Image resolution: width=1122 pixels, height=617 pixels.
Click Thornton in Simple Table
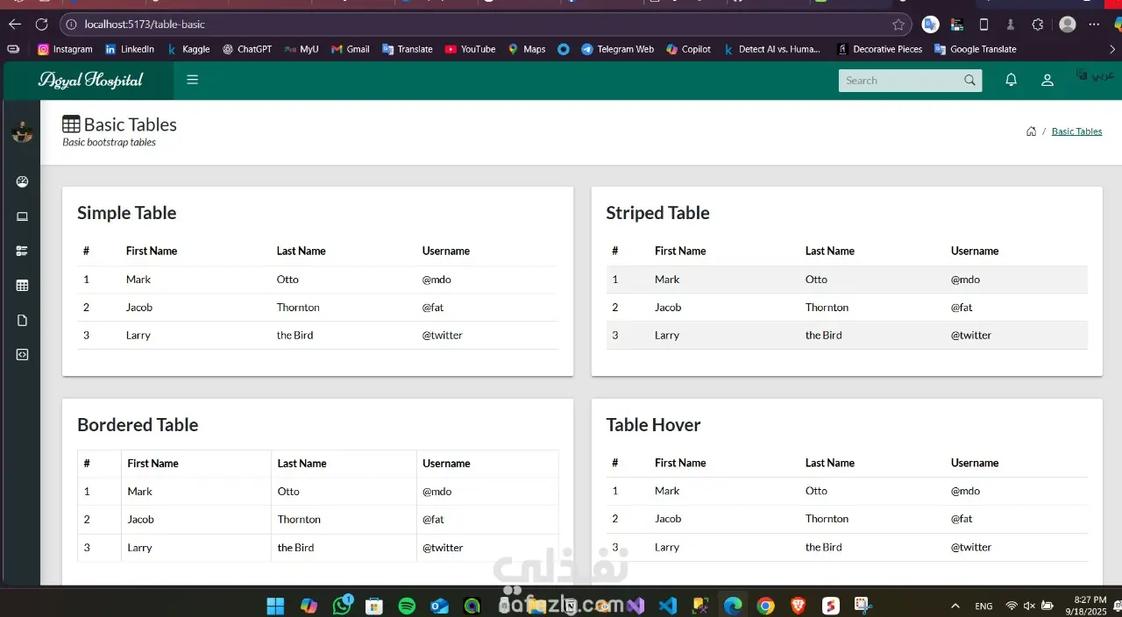pyautogui.click(x=298, y=308)
